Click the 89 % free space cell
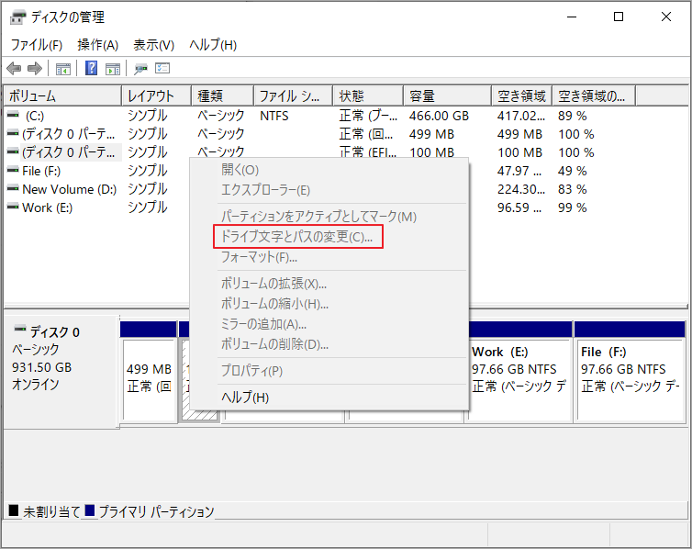This screenshot has height=549, width=692. click(572, 116)
